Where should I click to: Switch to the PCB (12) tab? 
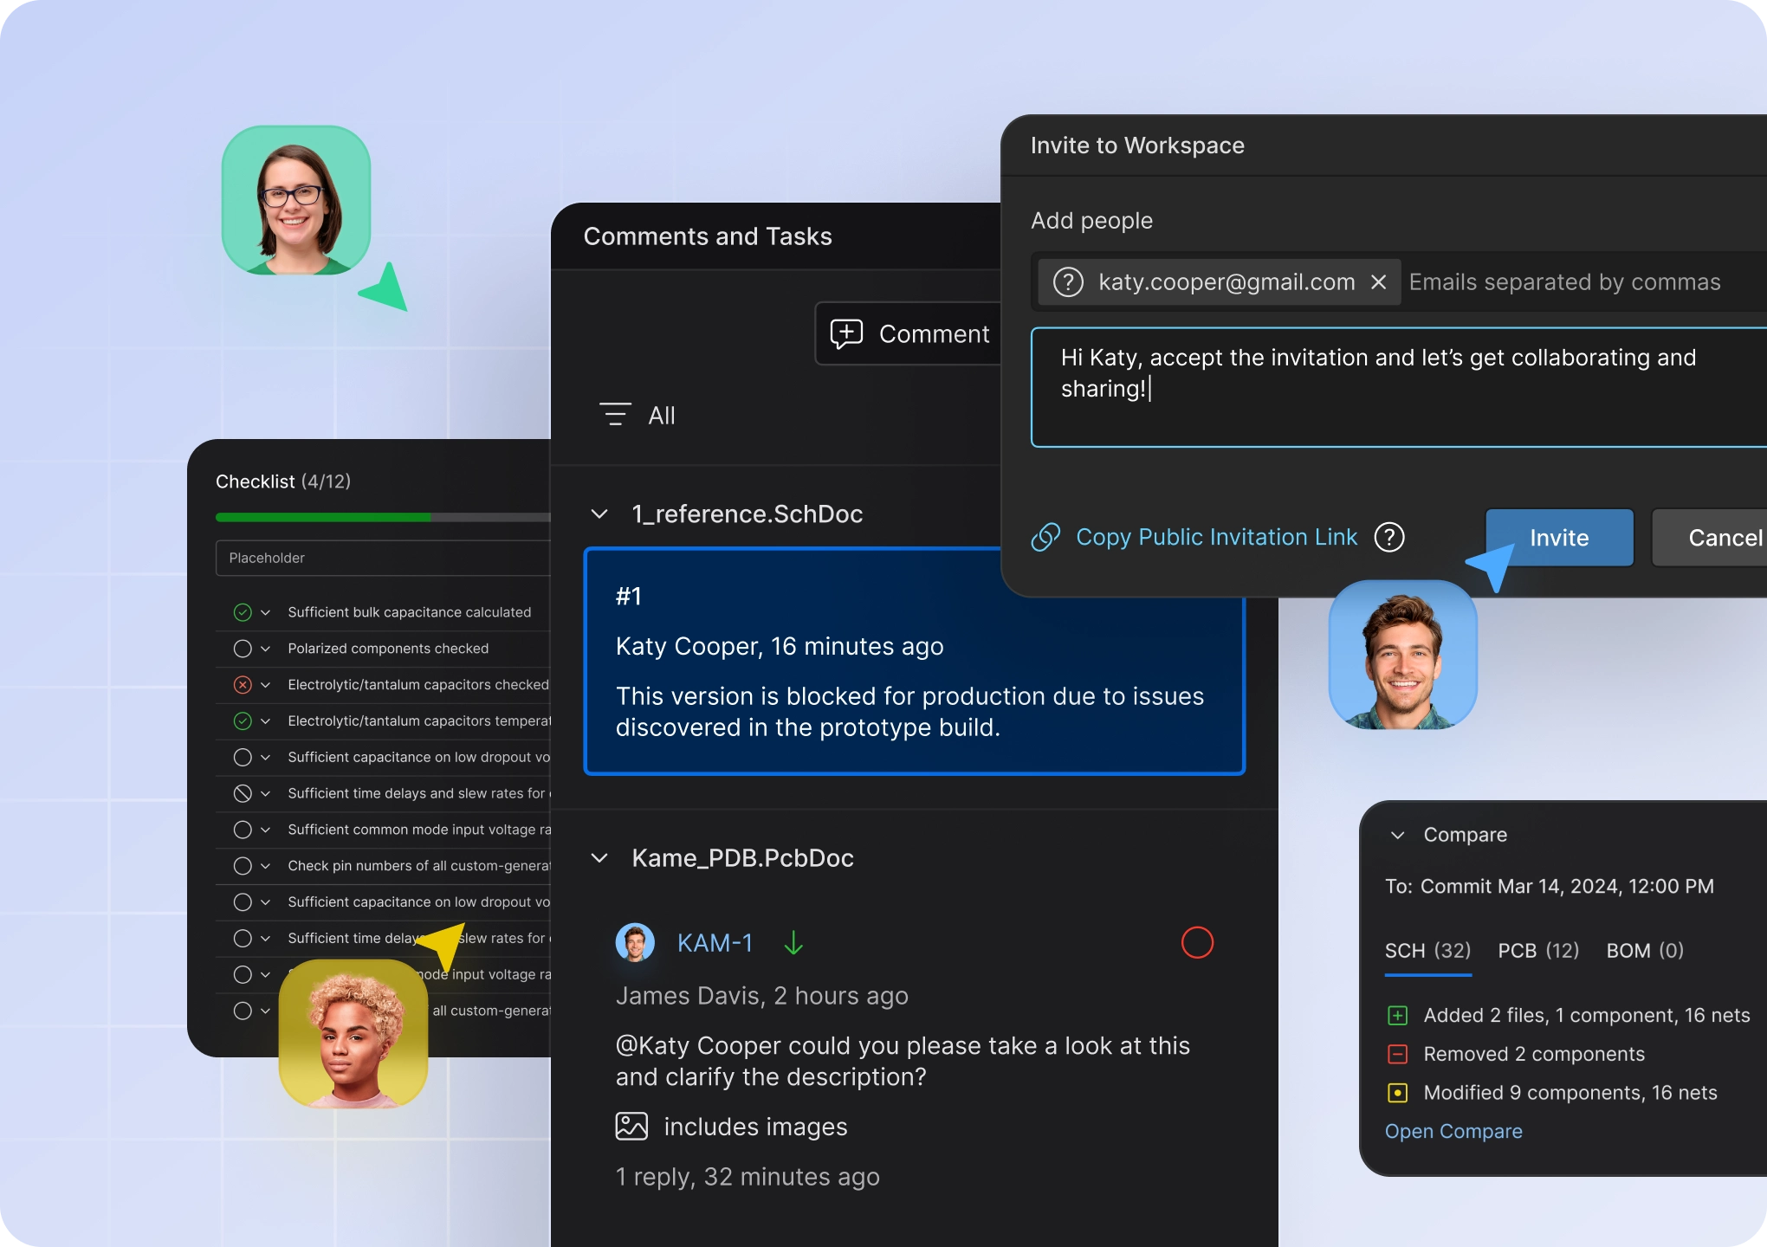click(1538, 951)
